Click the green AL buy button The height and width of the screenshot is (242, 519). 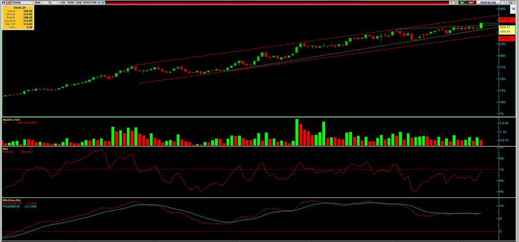[x=463, y=3]
